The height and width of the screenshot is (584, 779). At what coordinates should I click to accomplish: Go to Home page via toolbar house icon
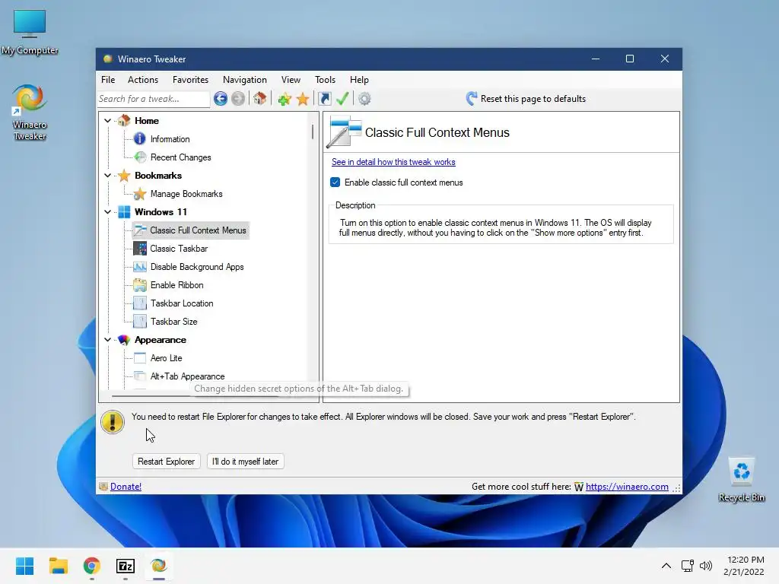point(260,99)
